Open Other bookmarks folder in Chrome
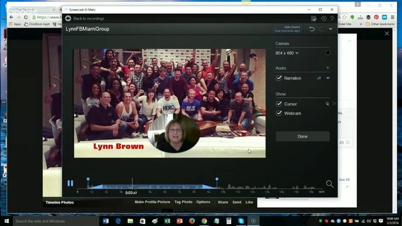This screenshot has height=226, width=402. (380, 24)
